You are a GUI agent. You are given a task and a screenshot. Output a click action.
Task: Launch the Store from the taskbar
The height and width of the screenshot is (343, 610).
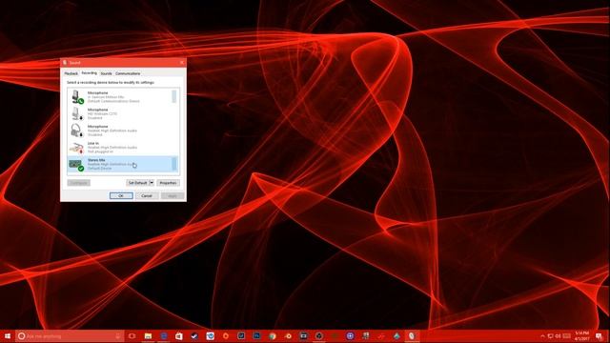pyautogui.click(x=179, y=336)
